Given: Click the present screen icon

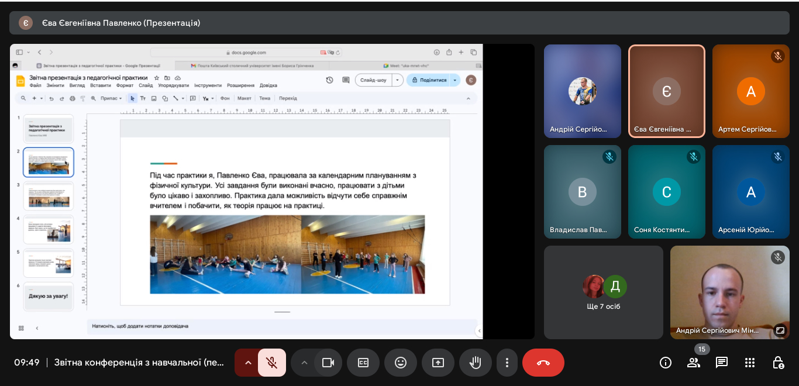Looking at the screenshot, I should pos(438,363).
